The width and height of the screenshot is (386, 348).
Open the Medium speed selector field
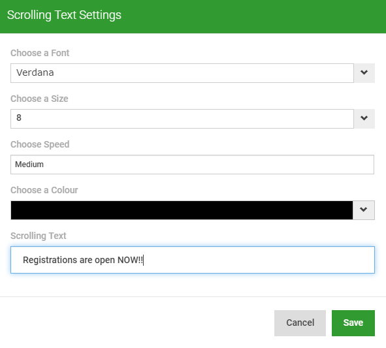click(x=192, y=165)
